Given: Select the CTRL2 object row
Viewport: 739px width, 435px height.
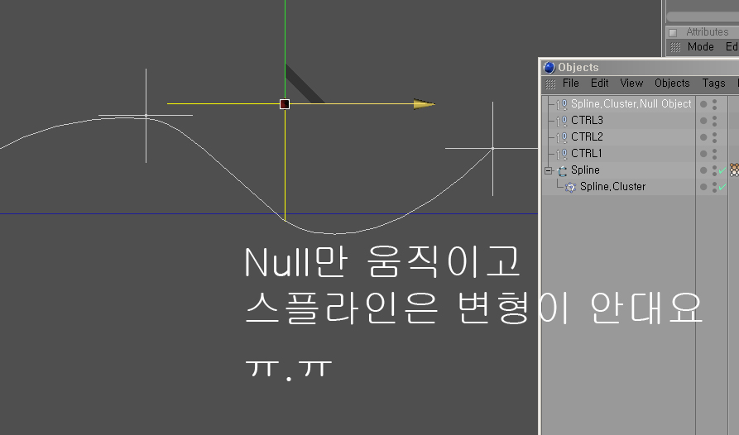Looking at the screenshot, I should point(587,137).
